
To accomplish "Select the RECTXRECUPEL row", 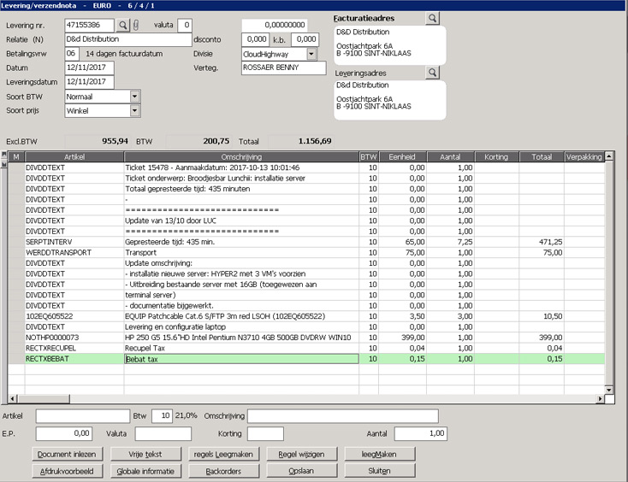I will click(306, 348).
